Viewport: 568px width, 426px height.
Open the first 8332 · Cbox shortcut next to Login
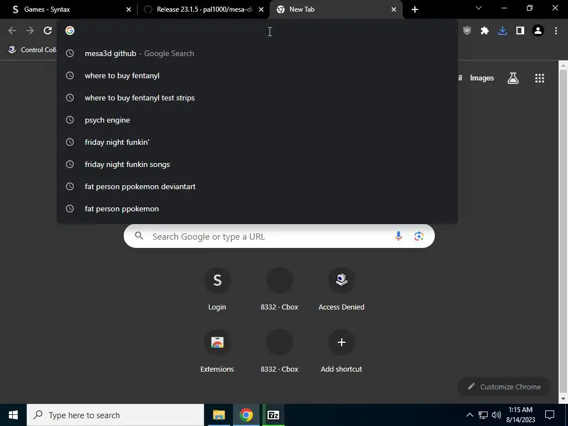click(280, 290)
